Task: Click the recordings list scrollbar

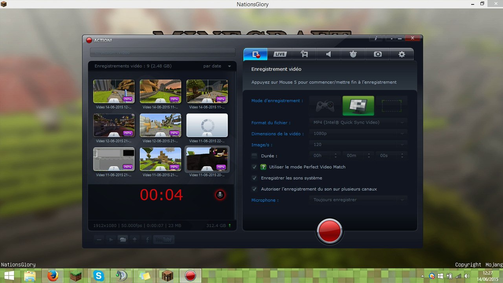Action: click(235, 145)
